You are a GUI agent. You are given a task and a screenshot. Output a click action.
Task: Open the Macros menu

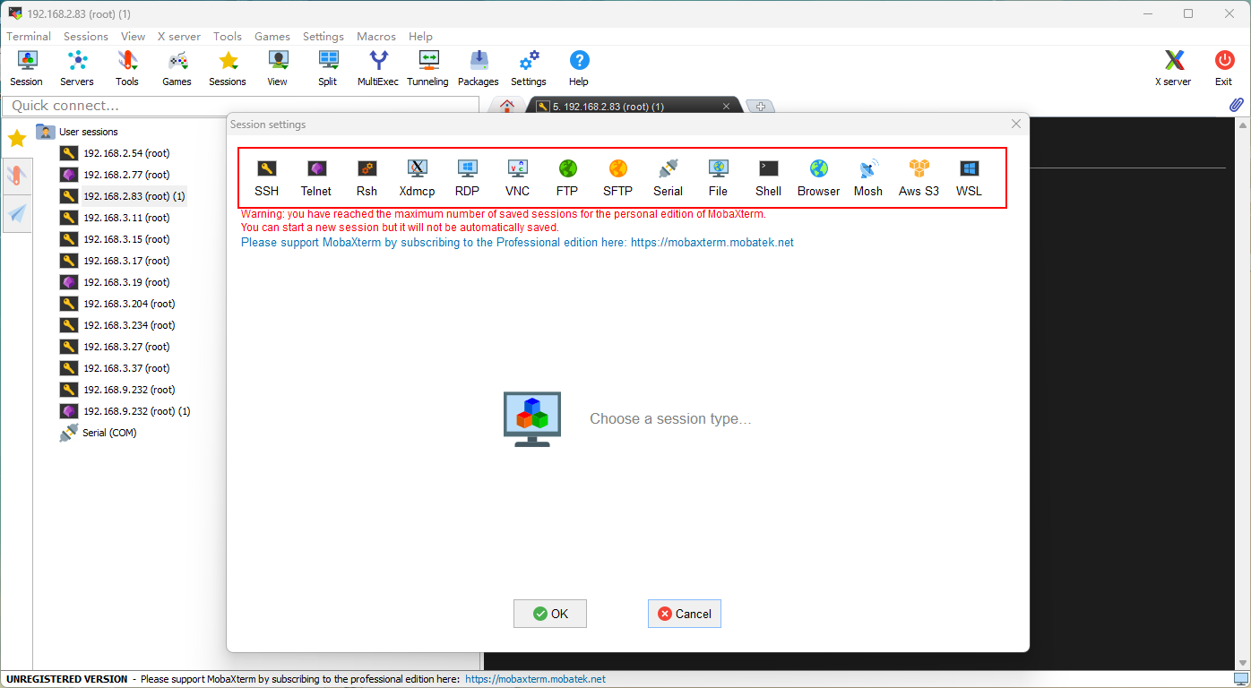click(x=376, y=37)
